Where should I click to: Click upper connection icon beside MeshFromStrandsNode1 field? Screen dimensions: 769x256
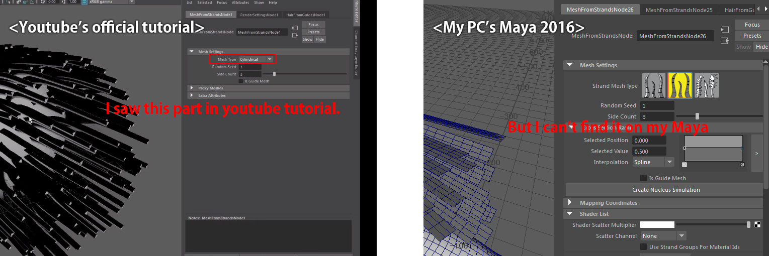pos(295,28)
